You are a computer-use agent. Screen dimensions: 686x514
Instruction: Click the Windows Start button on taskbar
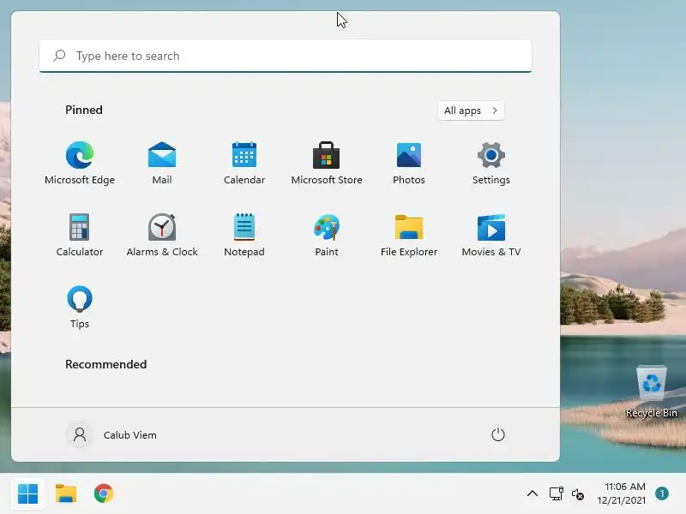pyautogui.click(x=28, y=494)
